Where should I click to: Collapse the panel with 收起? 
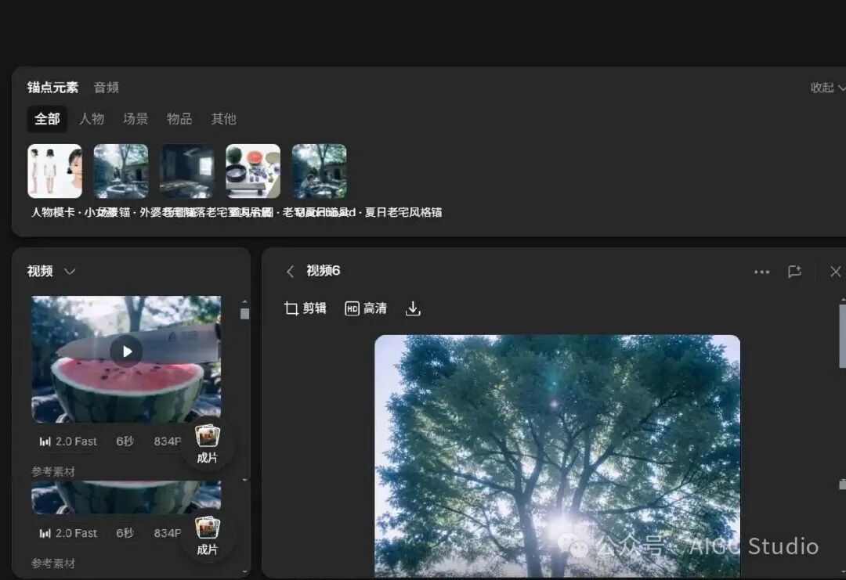(827, 88)
